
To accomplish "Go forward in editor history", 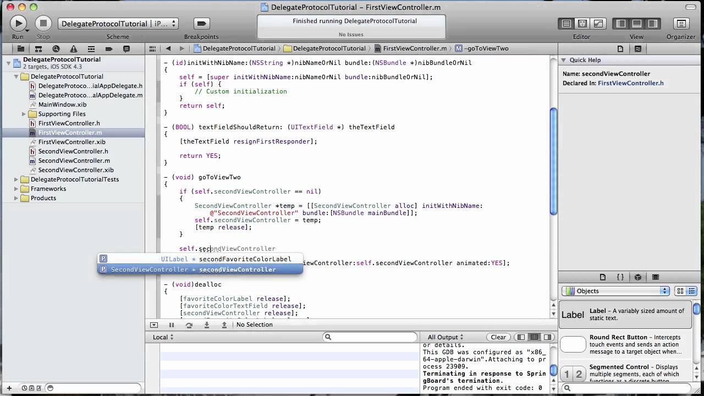I will (x=182, y=48).
